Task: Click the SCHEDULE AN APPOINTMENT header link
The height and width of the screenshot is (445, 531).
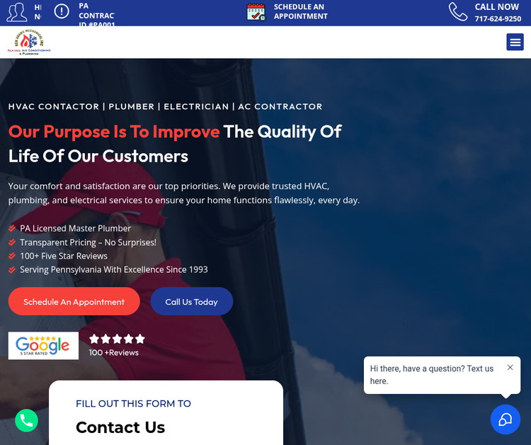Action: (300, 11)
